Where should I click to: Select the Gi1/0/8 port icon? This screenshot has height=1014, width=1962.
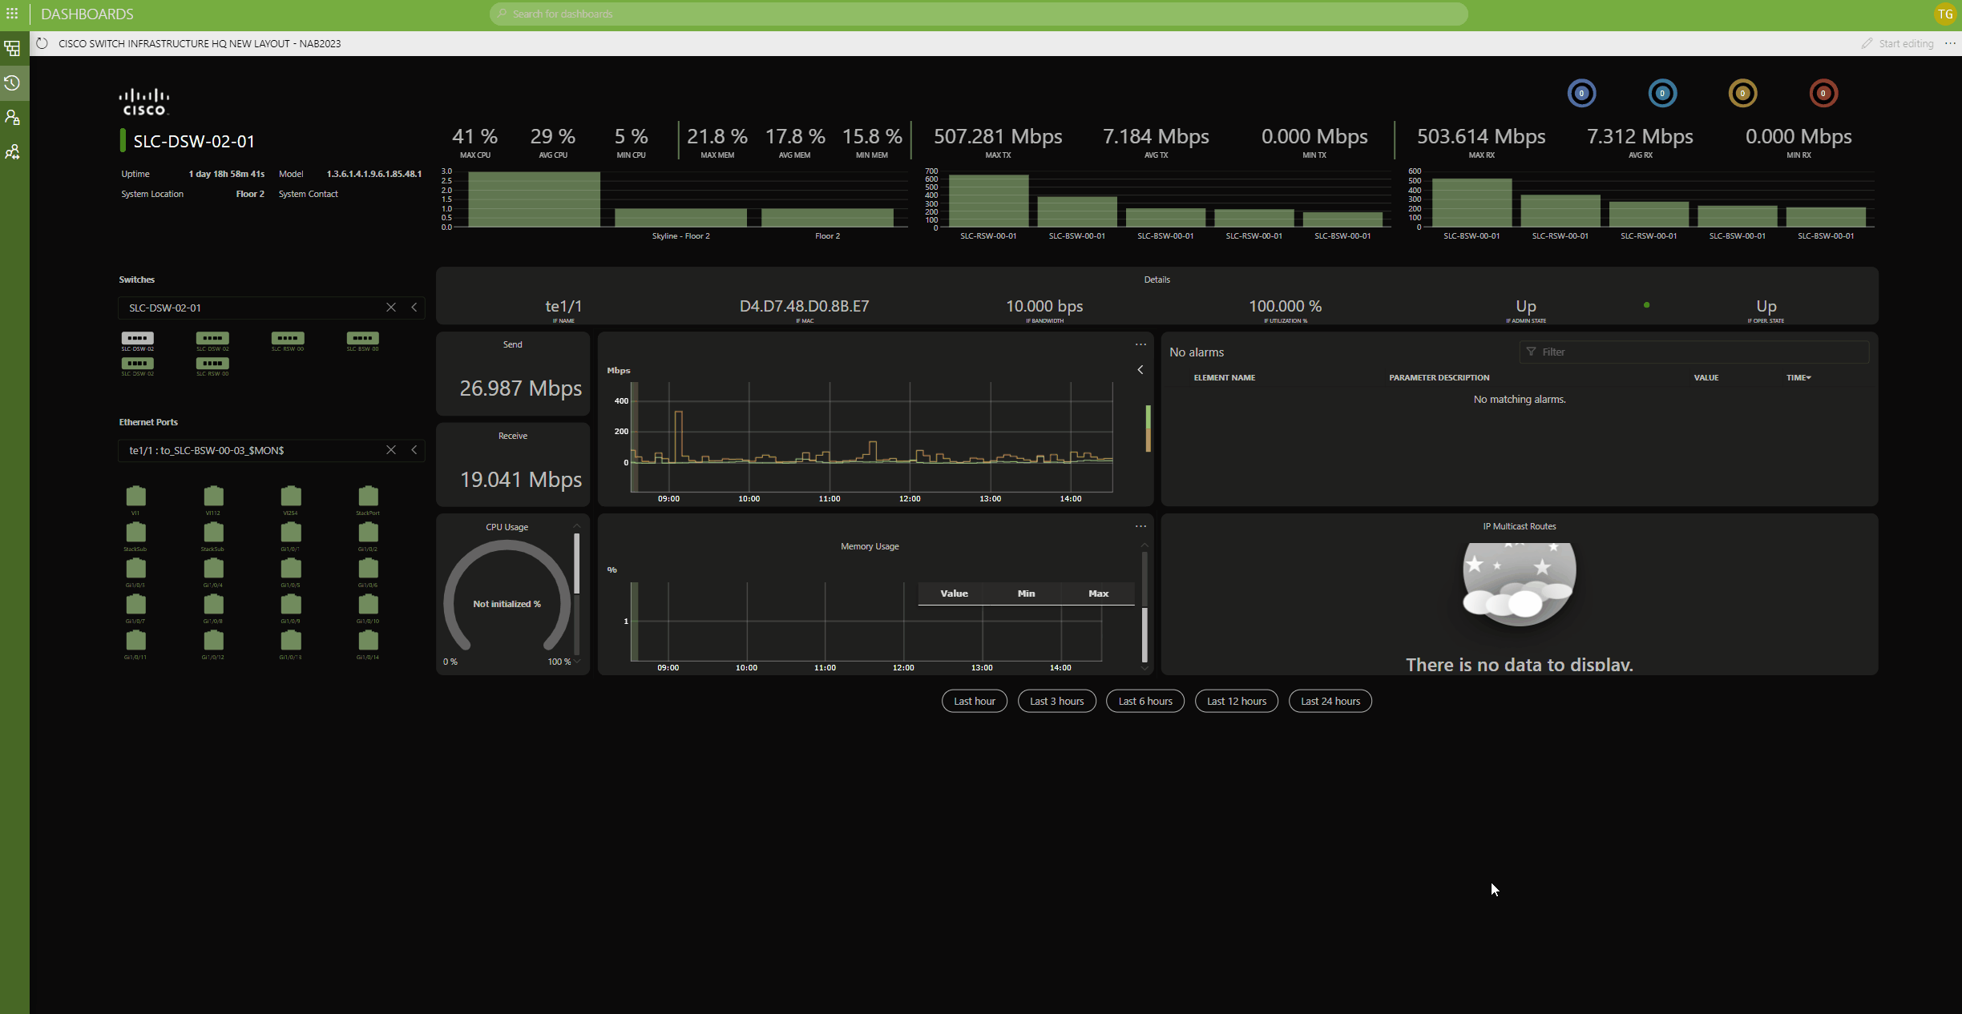213,604
